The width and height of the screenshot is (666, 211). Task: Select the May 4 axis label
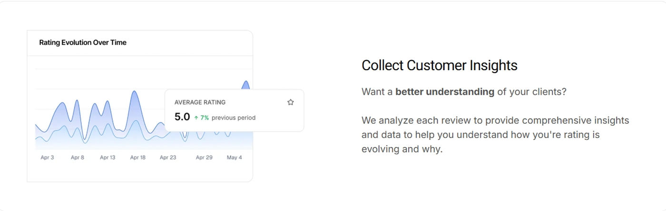[235, 157]
